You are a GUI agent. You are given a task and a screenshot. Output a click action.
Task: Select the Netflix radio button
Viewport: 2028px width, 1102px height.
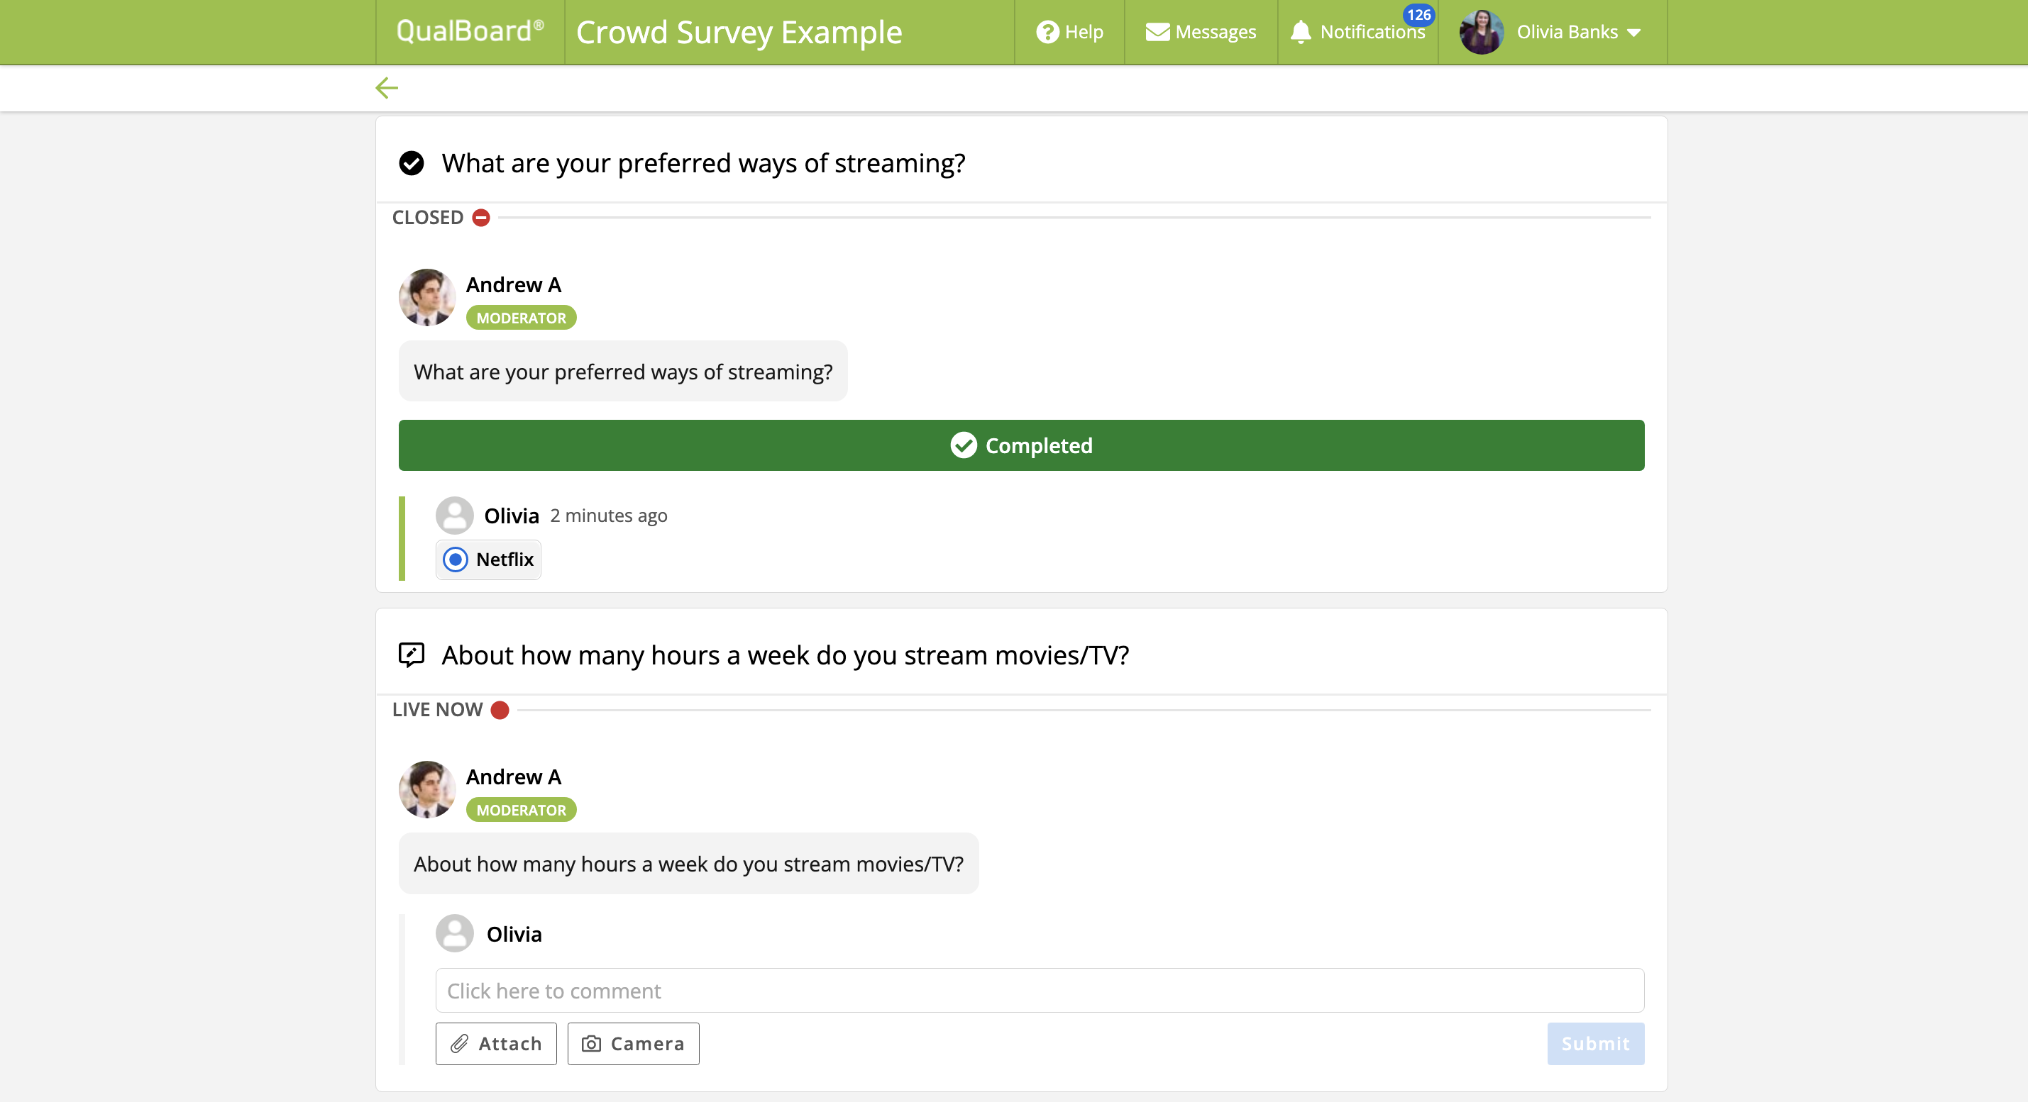[455, 560]
